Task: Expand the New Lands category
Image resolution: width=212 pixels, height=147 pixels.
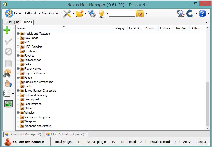Action: tap(18, 38)
